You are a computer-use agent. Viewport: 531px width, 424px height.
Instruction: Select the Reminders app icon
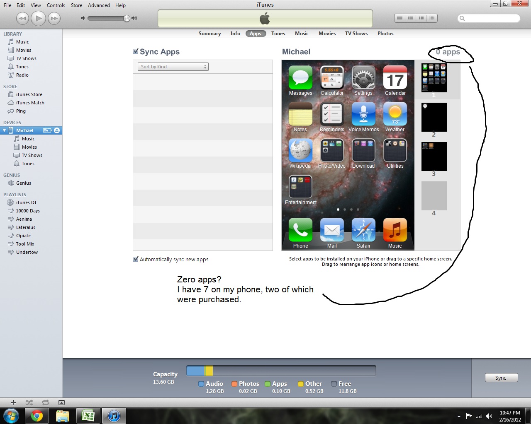tap(332, 114)
